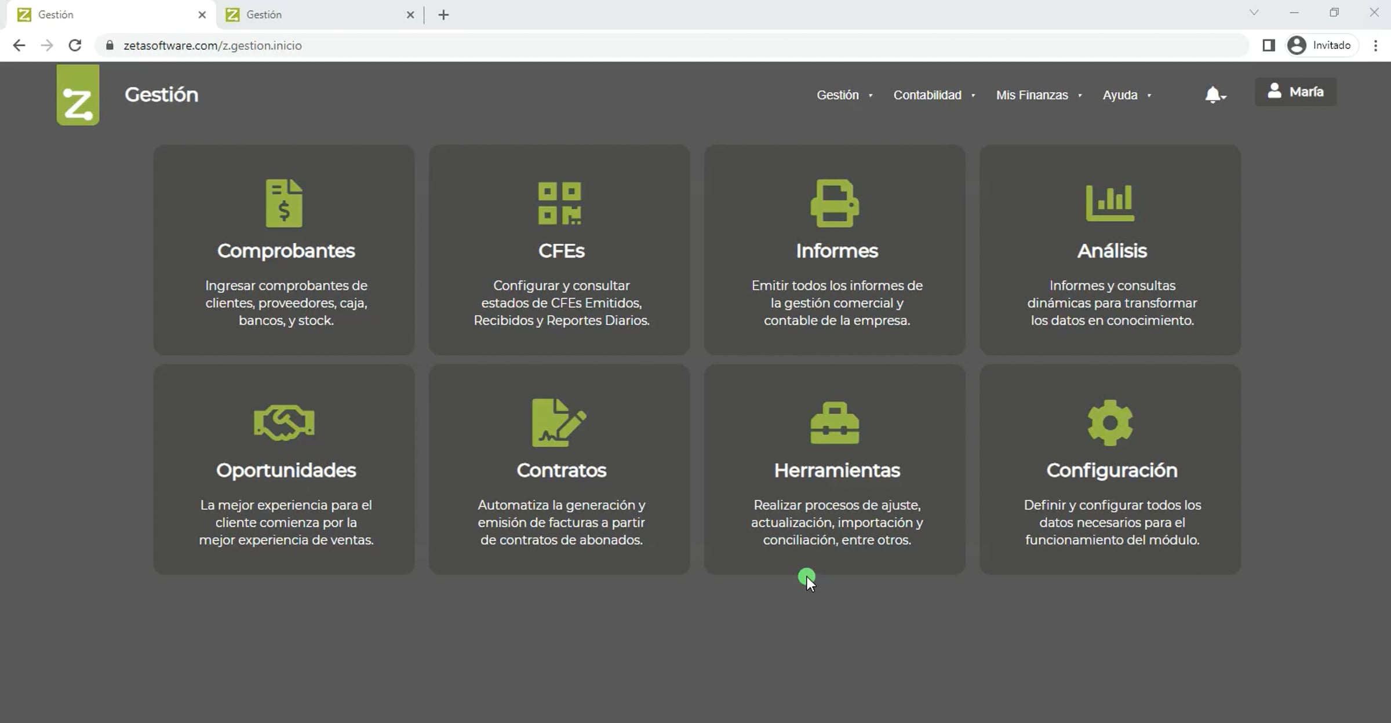Click the green Z logo
Image resolution: width=1391 pixels, height=723 pixels.
[78, 94]
